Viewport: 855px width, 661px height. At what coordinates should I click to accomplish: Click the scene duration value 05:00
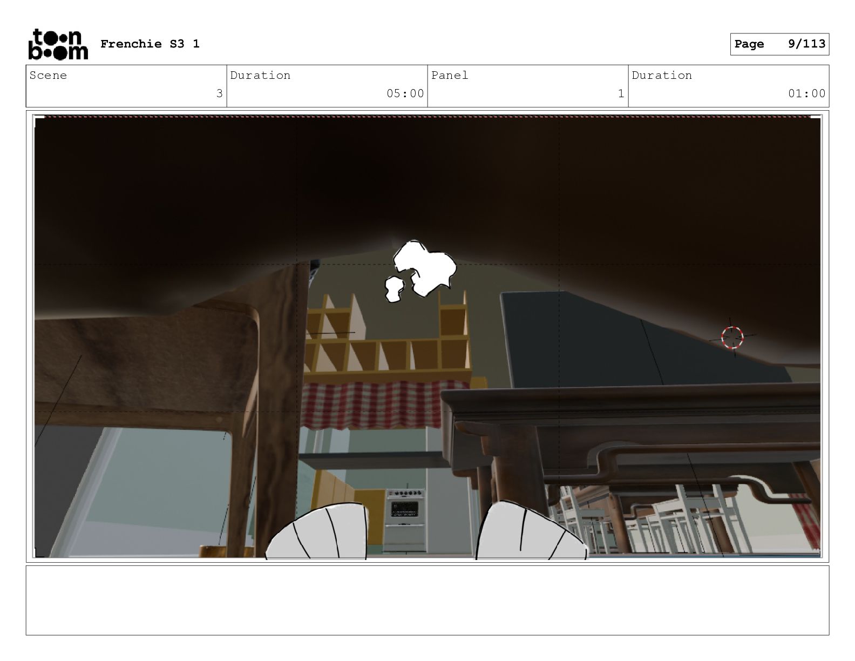405,93
